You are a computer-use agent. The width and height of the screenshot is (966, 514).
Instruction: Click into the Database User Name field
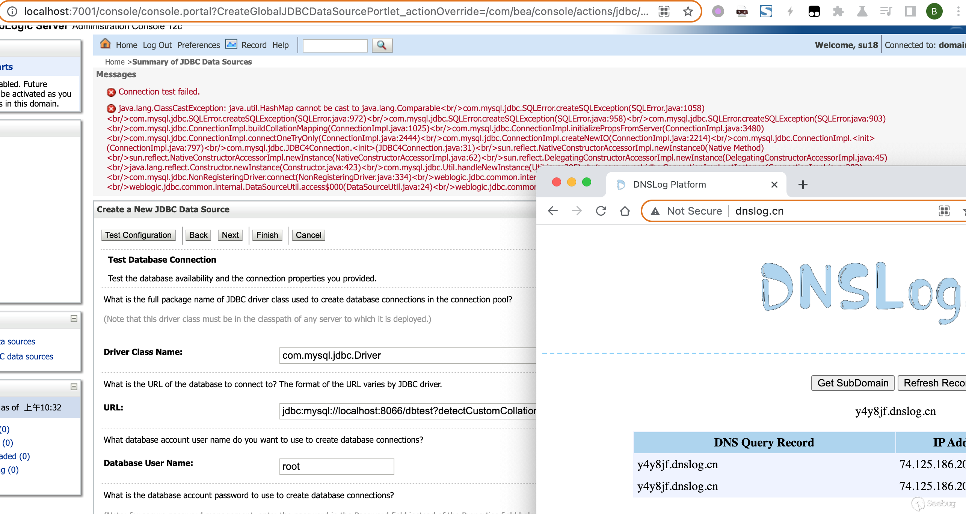tap(337, 467)
